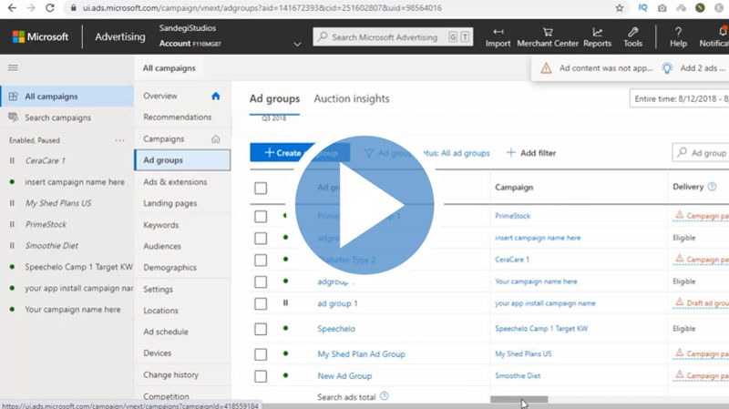
Task: Open the Notifications bell
Action: point(722,32)
